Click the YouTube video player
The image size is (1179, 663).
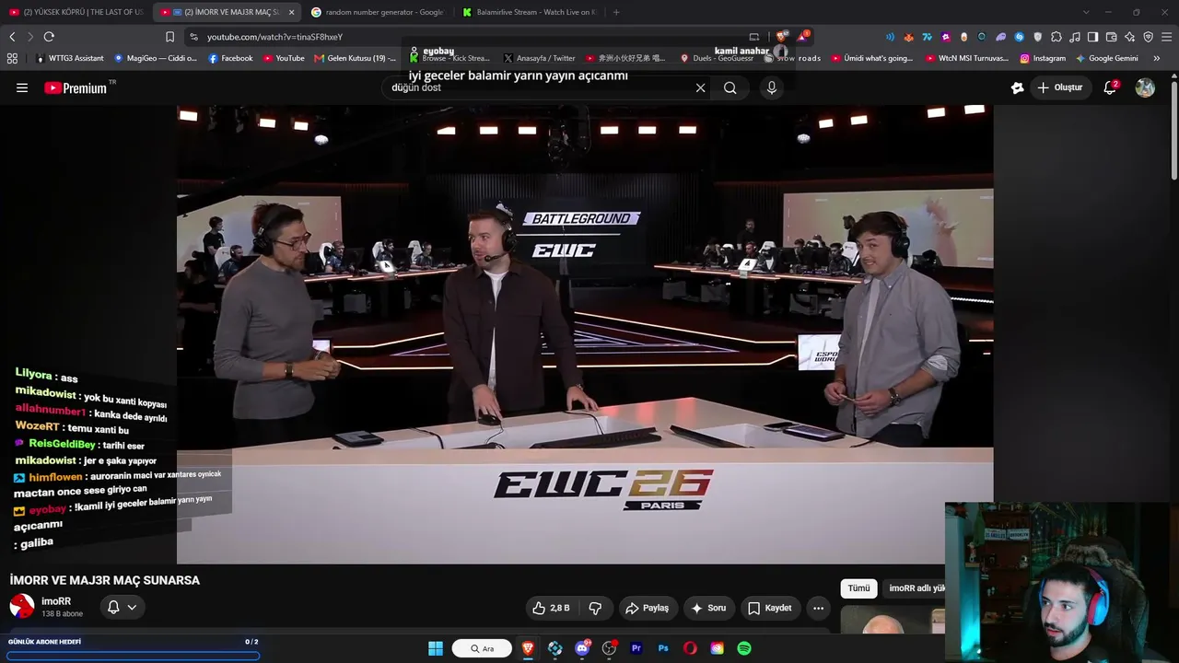click(x=585, y=334)
